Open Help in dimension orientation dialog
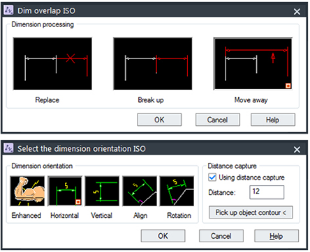Screen dimensions: 310x252 point(276,236)
